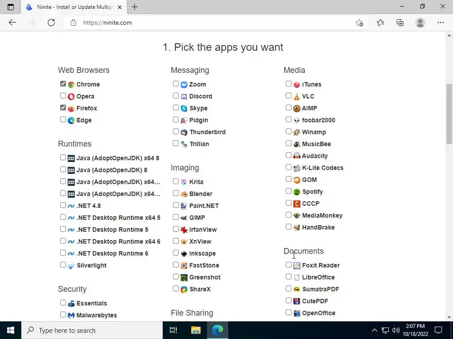The height and width of the screenshot is (339, 453).
Task: Select the SumatraPDF checkbox
Action: tap(288, 289)
